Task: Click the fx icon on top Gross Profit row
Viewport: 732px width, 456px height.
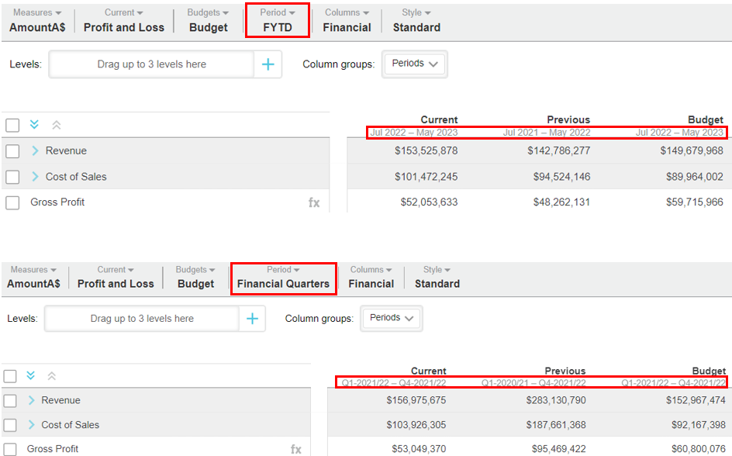Action: (314, 202)
